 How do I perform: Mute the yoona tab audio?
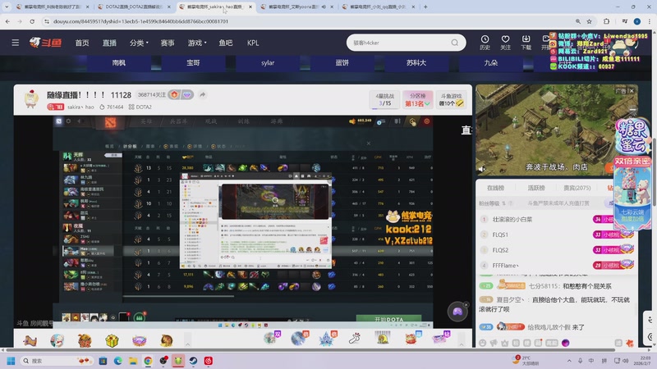(324, 7)
